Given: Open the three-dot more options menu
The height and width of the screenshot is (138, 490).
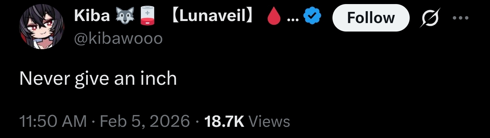Looking at the screenshot, I should [x=460, y=18].
